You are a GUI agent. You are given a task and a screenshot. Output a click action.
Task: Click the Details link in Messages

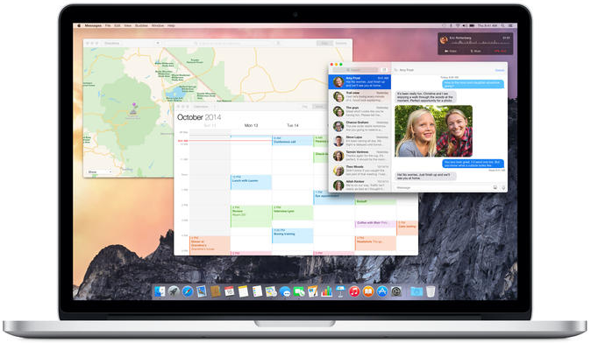[x=500, y=70]
